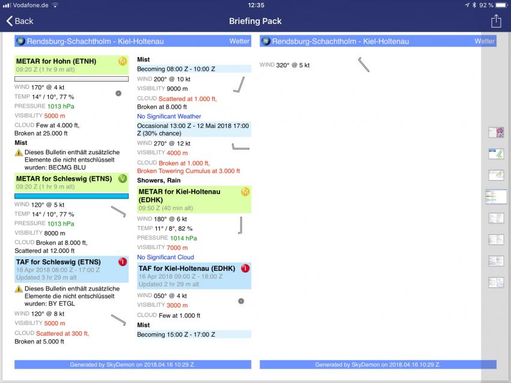
Task: Tap Occasional 13:00 Z 30% chance row
Action: pyautogui.click(x=194, y=130)
